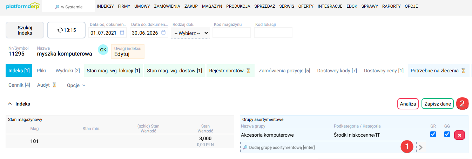
Task: Click stock value 3,000
Action: coord(205,139)
